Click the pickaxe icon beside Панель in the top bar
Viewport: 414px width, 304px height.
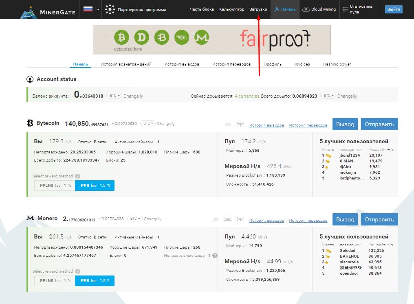point(276,9)
